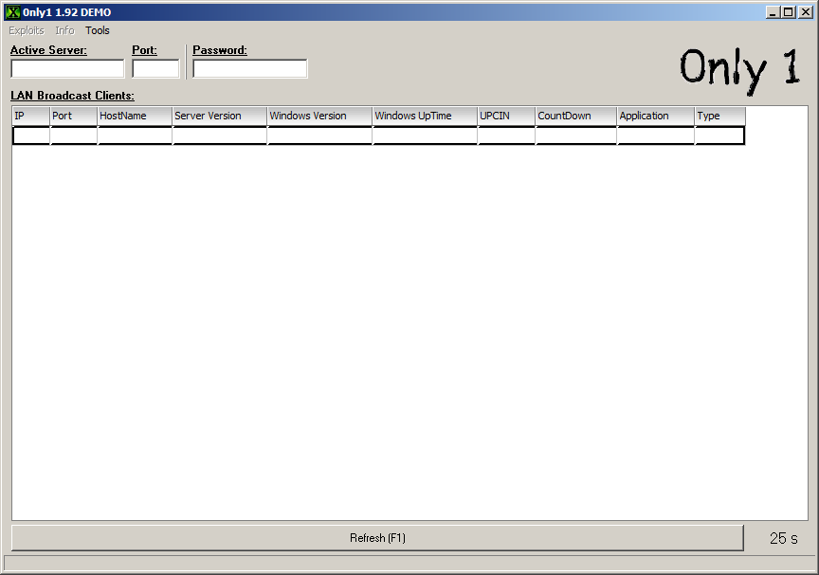Viewport: 819px width, 575px height.
Task: Click the Only 1 logo image
Action: coord(739,67)
